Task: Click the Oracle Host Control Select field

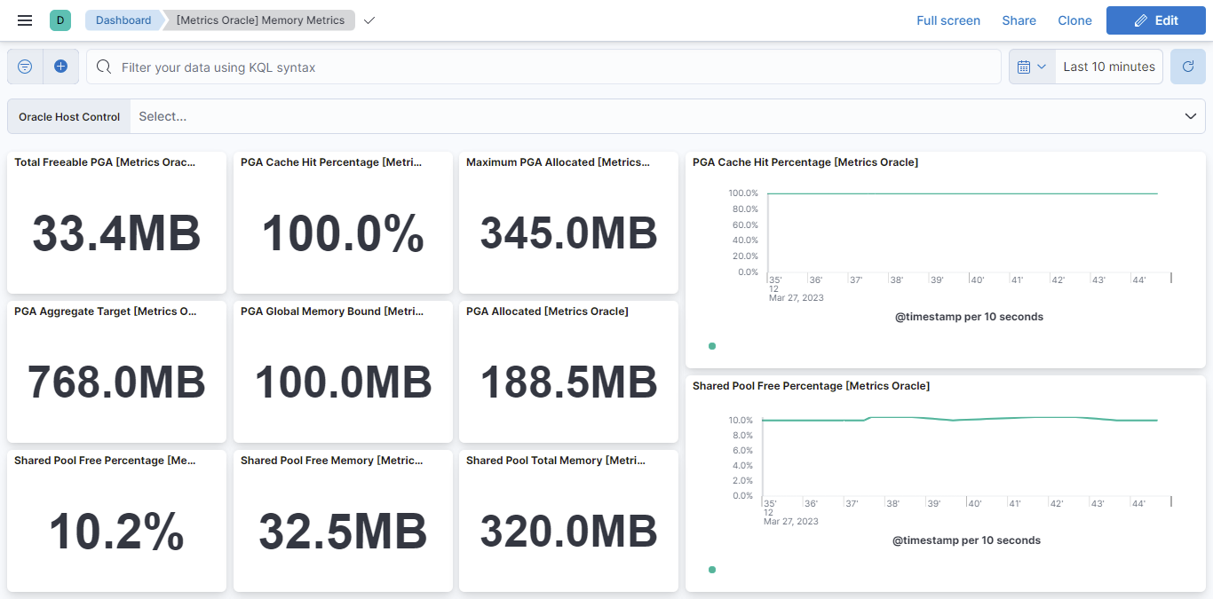Action: tap(622, 116)
